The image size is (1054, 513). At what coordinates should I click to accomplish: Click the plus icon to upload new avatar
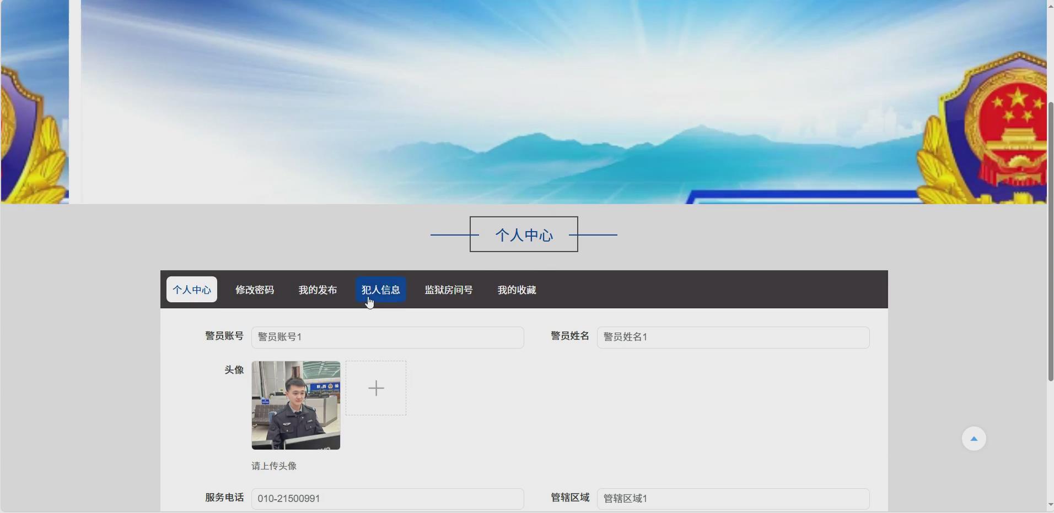pos(376,388)
